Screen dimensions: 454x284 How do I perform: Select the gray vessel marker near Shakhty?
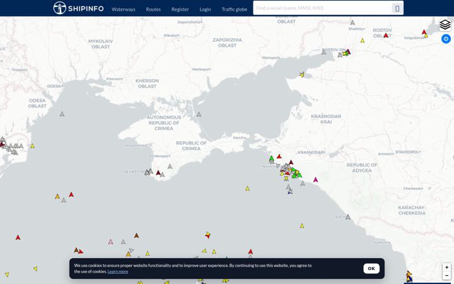point(352,23)
